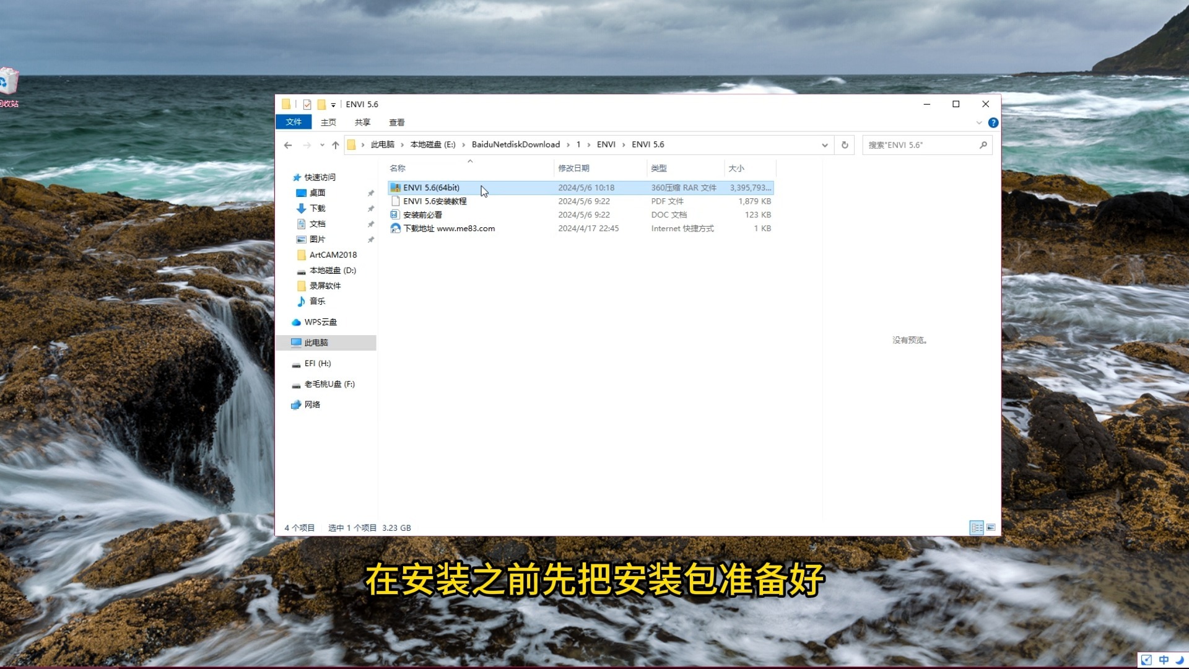
Task: Select the ENVI 5.6(64bit) RAR file
Action: pyautogui.click(x=581, y=188)
